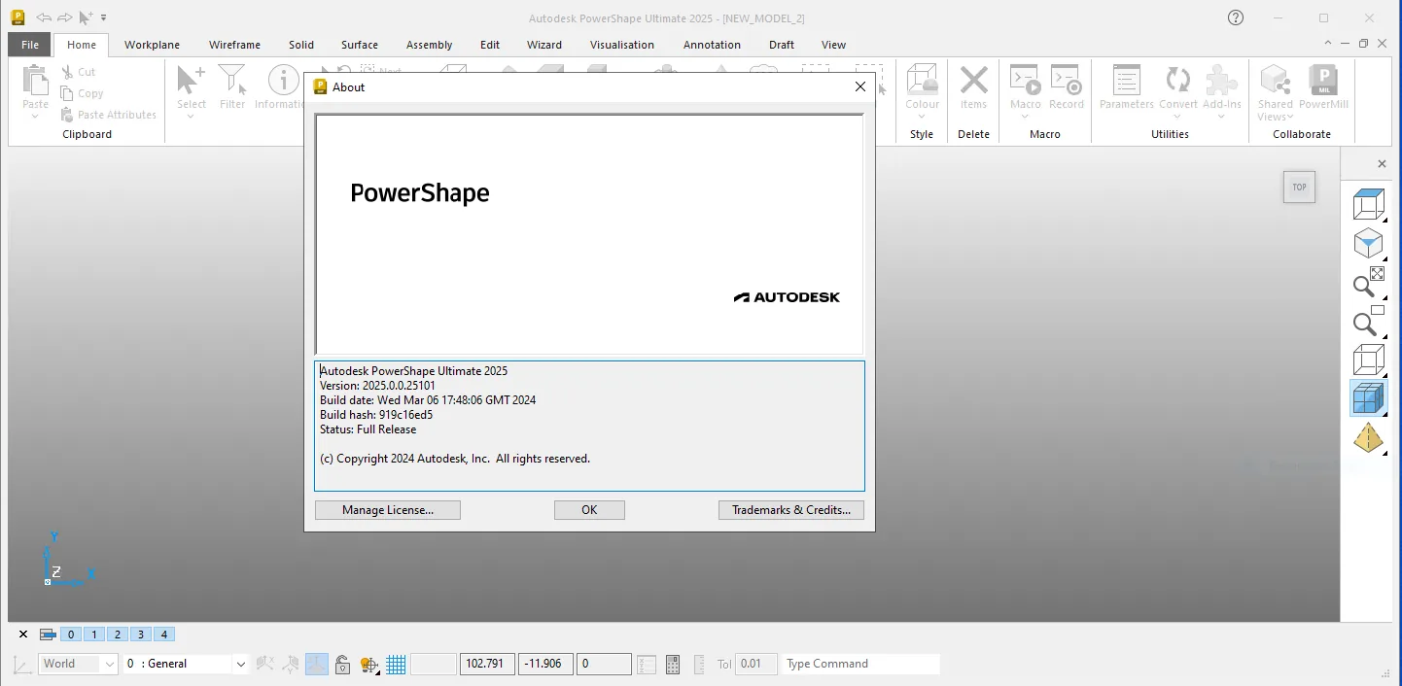Screen dimensions: 1402x686
Task: Click the Select arrow tool icon
Action: point(192,80)
